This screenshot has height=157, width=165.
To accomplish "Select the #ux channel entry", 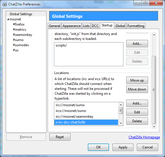I will [x=16, y=50].
